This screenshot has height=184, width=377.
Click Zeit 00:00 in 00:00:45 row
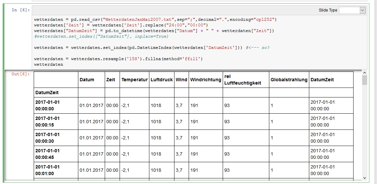pyautogui.click(x=112, y=154)
